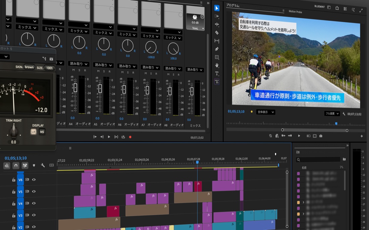This screenshot has height=230, width=369.
Task: Open 読み取り automation dropdown for track A7
Action: pyautogui.click(x=150, y=67)
